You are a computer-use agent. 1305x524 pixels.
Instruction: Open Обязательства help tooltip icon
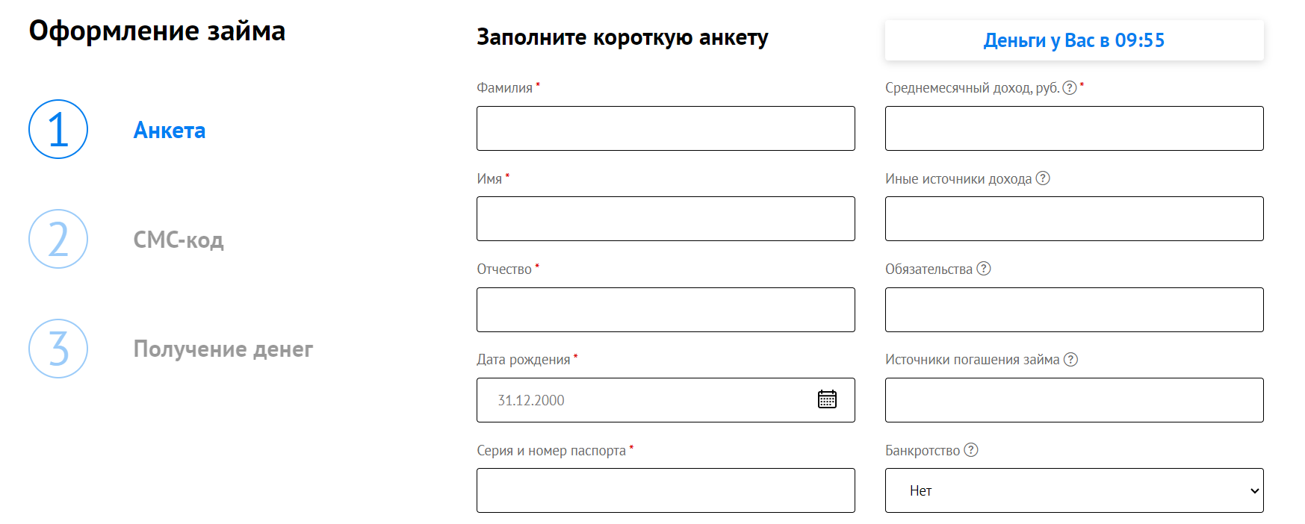984,269
